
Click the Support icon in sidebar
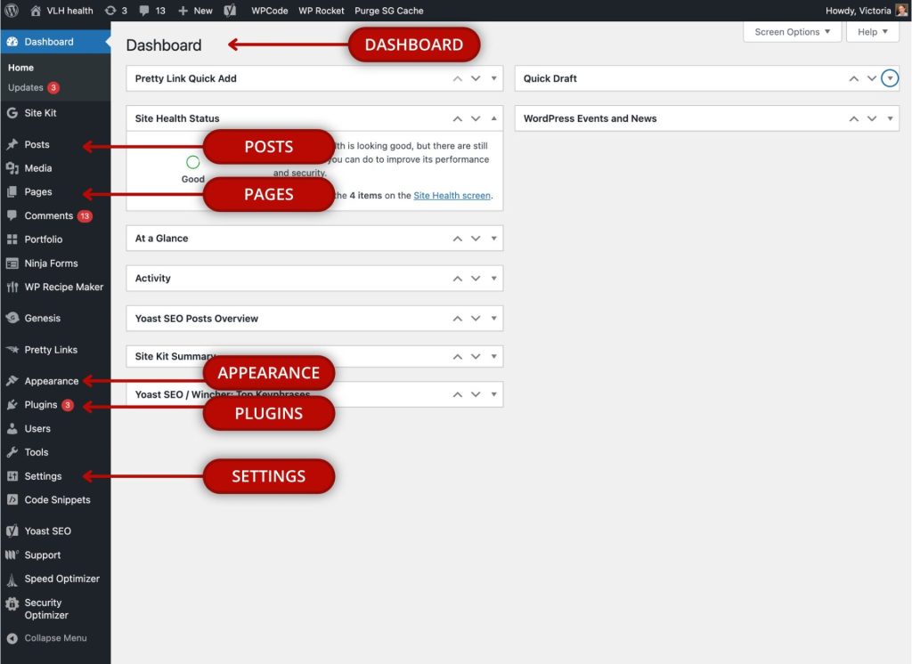(x=12, y=555)
